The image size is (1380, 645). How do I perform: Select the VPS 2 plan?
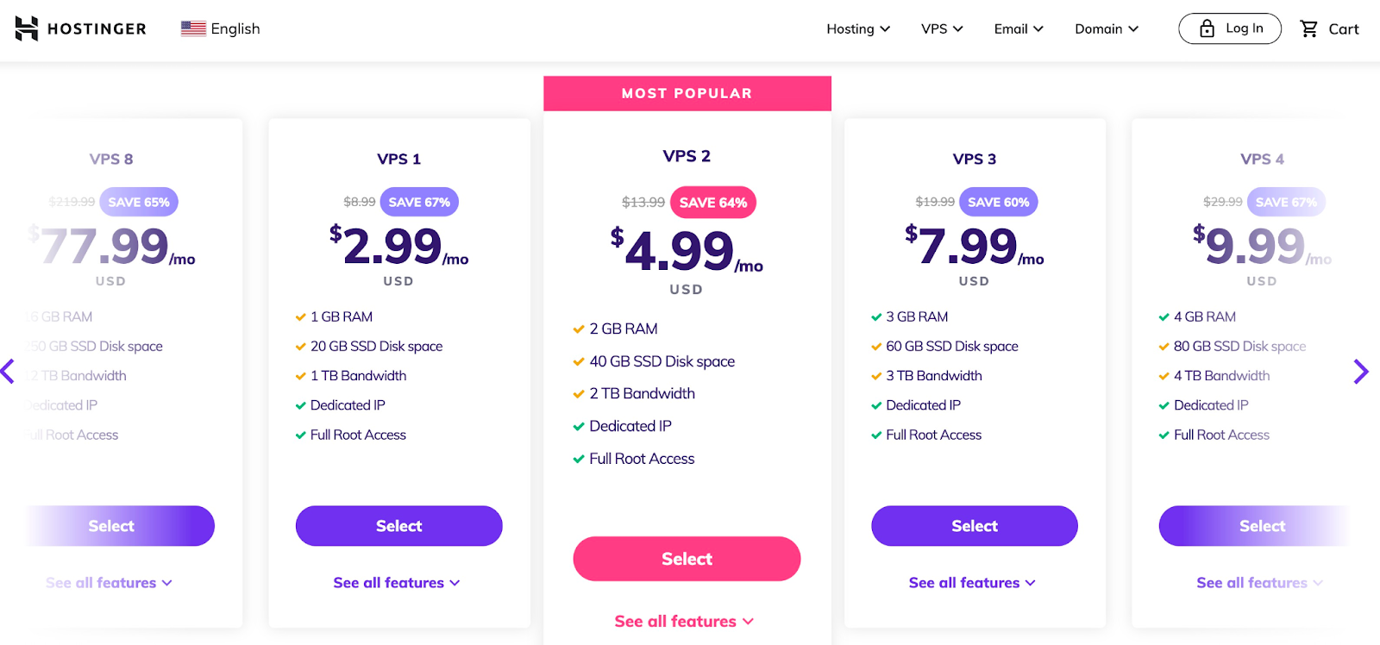click(687, 559)
